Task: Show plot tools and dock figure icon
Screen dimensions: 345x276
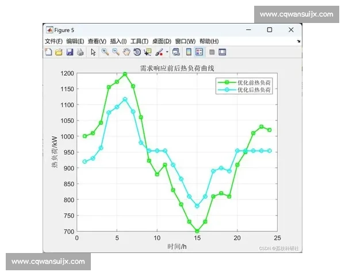Action: coord(222,52)
